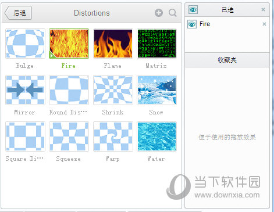Click the add plus icon in Distortions header

(159, 13)
